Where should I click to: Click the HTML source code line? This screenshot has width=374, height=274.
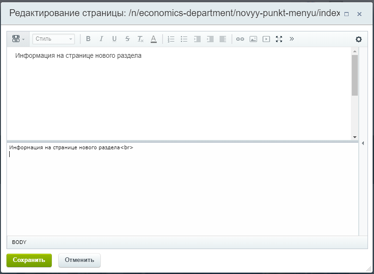[71, 147]
